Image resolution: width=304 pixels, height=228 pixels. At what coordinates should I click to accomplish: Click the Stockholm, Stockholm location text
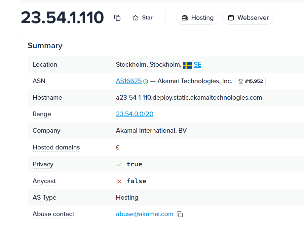(148, 64)
